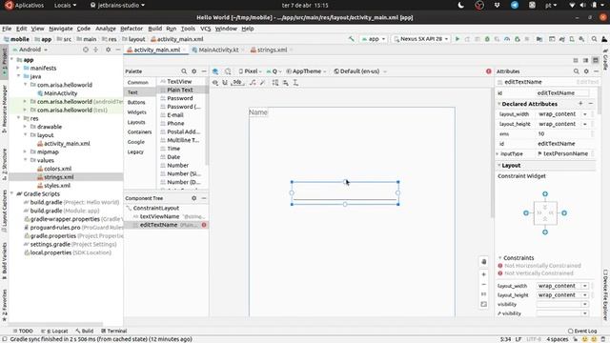Click the system volume icon
Screen dimensions: 610x343
click(582, 5)
